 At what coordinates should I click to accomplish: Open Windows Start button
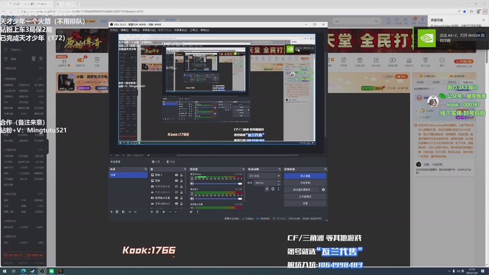pyautogui.click(x=4, y=271)
